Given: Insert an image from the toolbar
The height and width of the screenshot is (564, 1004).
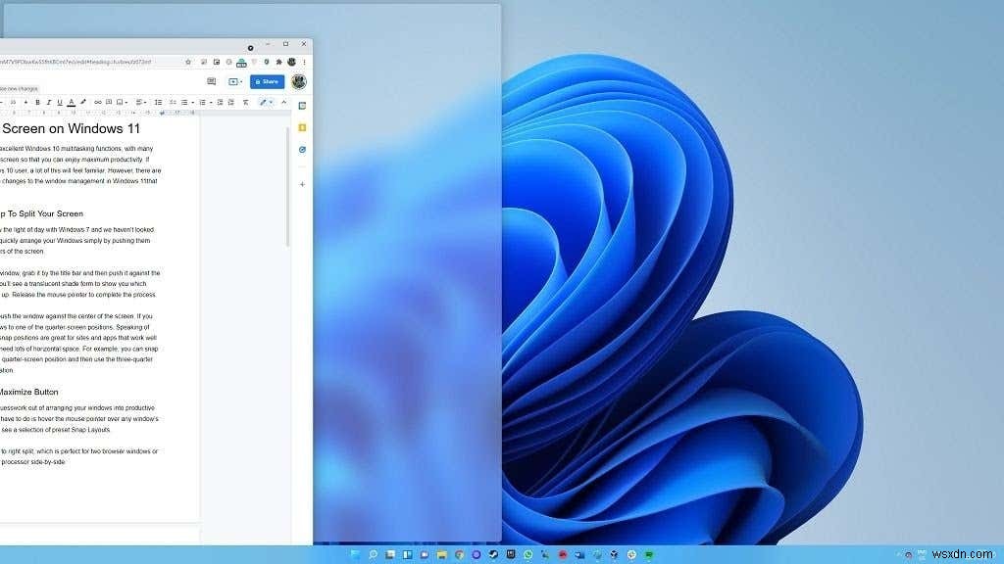Looking at the screenshot, I should click(x=120, y=102).
